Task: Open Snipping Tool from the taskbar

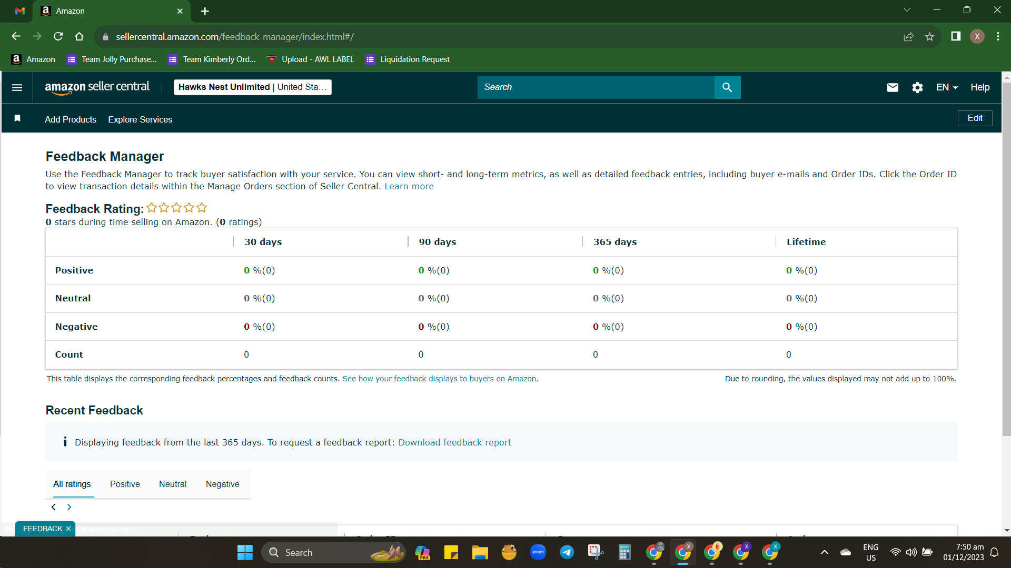Action: (x=596, y=552)
